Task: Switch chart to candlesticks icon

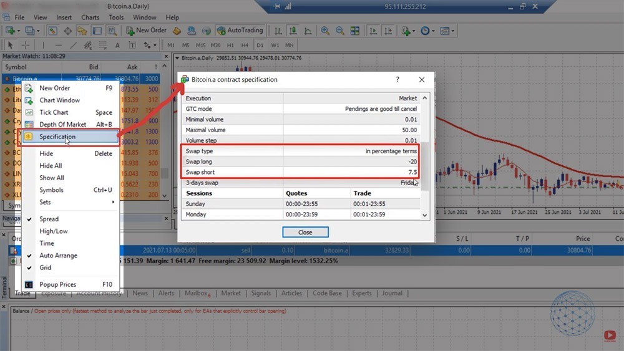Action: pos(293,31)
